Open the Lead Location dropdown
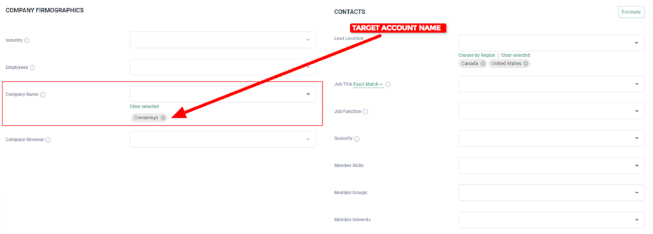653x234 pixels. pyautogui.click(x=552, y=43)
